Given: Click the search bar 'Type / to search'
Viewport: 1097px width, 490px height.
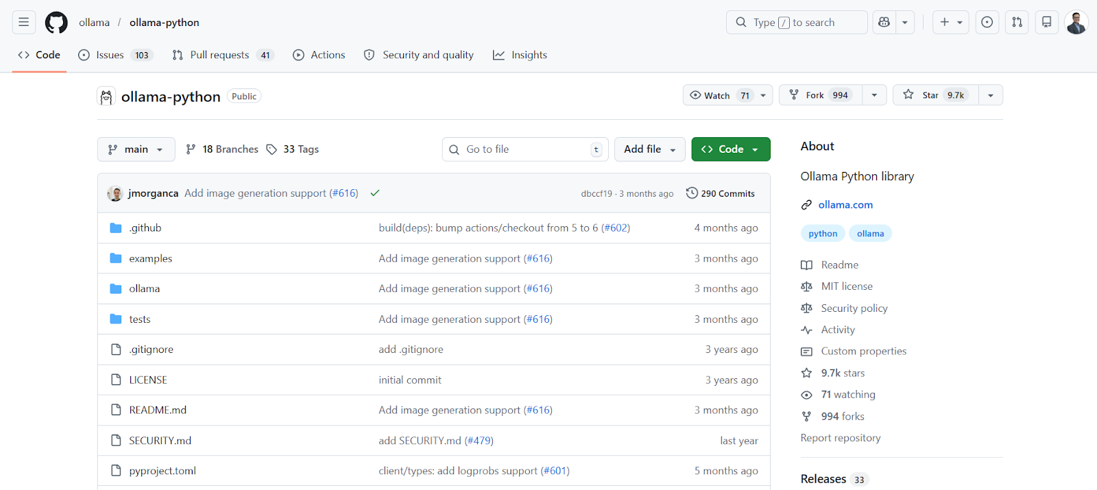Looking at the screenshot, I should pos(797,23).
